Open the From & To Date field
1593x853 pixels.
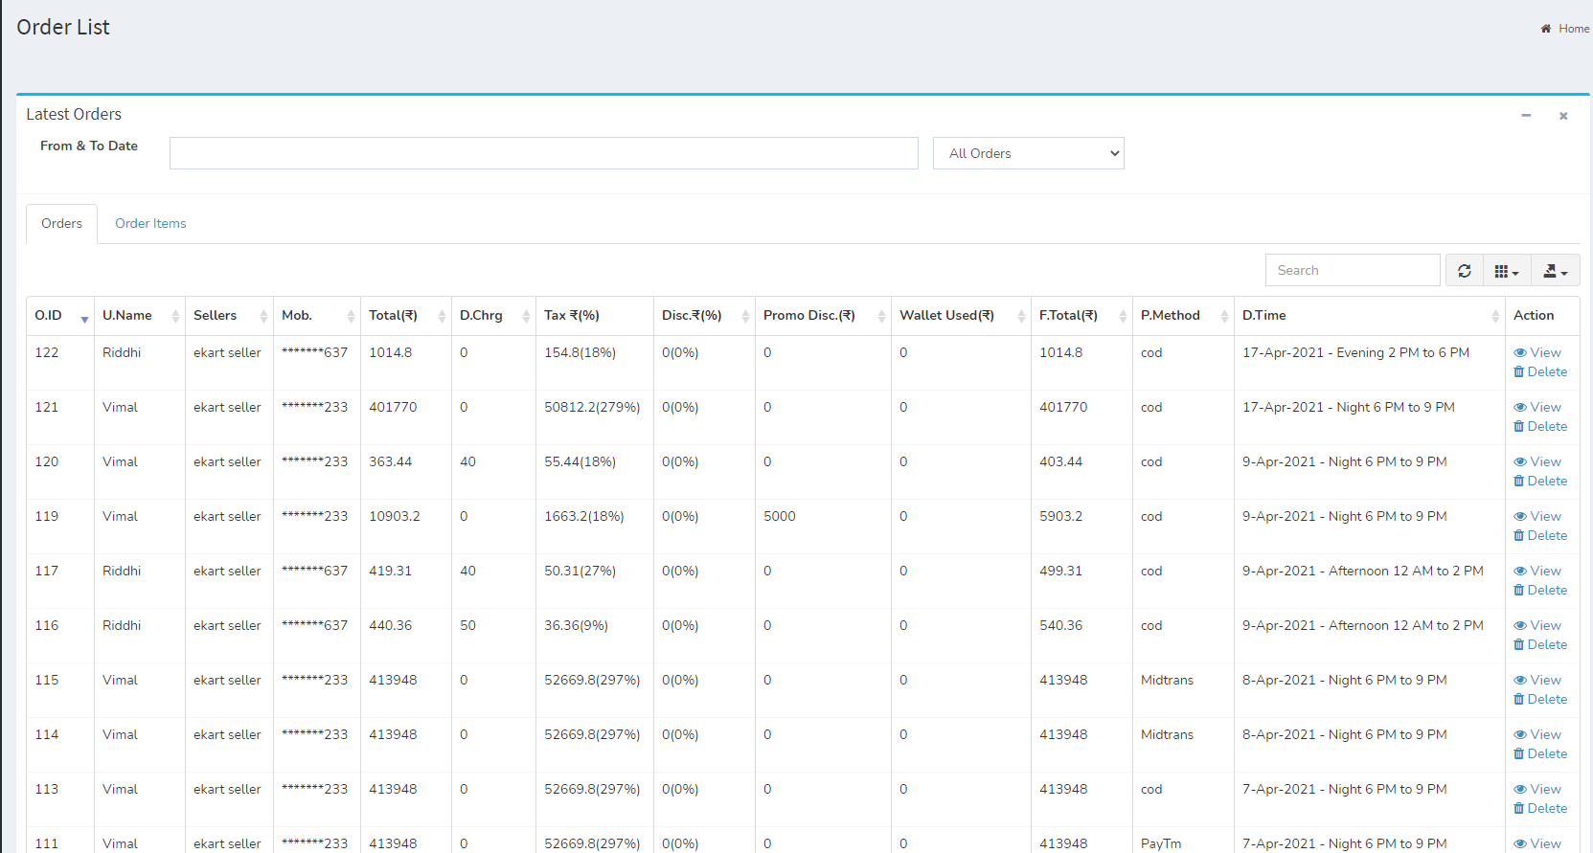543,153
